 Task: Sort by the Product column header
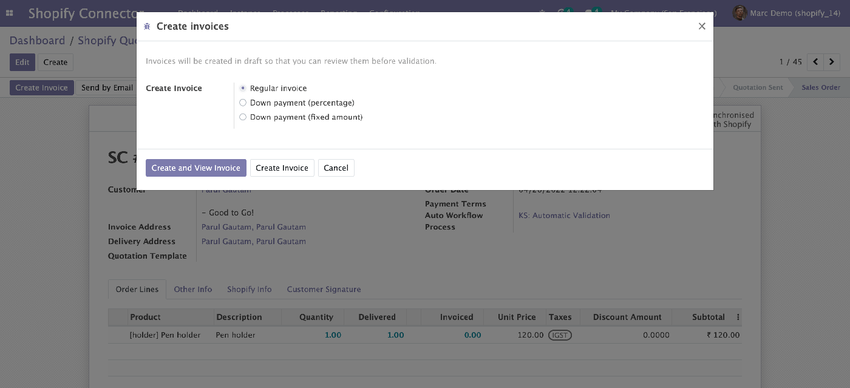171,317
